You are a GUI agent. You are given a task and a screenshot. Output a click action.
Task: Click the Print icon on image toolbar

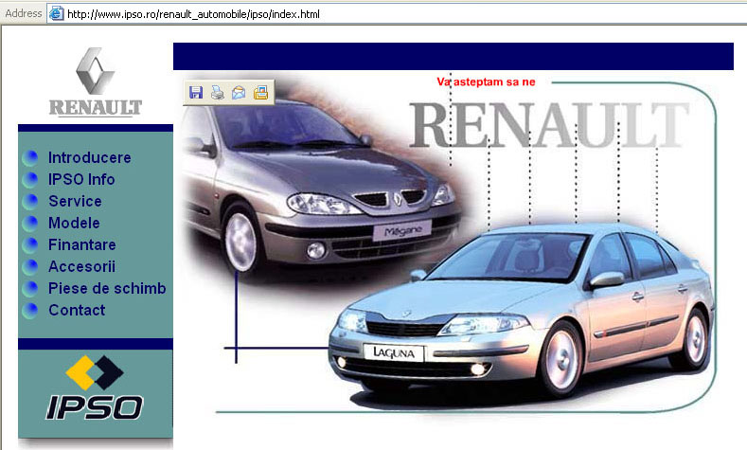click(217, 93)
